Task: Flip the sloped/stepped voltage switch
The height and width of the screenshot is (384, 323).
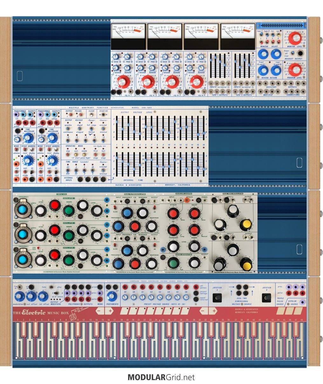Action: click(x=79, y=129)
